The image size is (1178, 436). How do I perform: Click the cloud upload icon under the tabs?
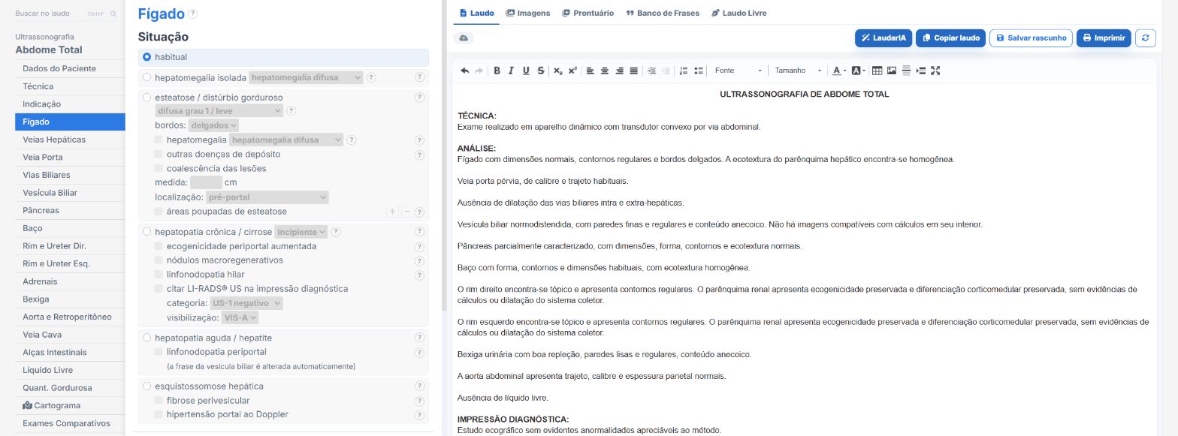[464, 38]
